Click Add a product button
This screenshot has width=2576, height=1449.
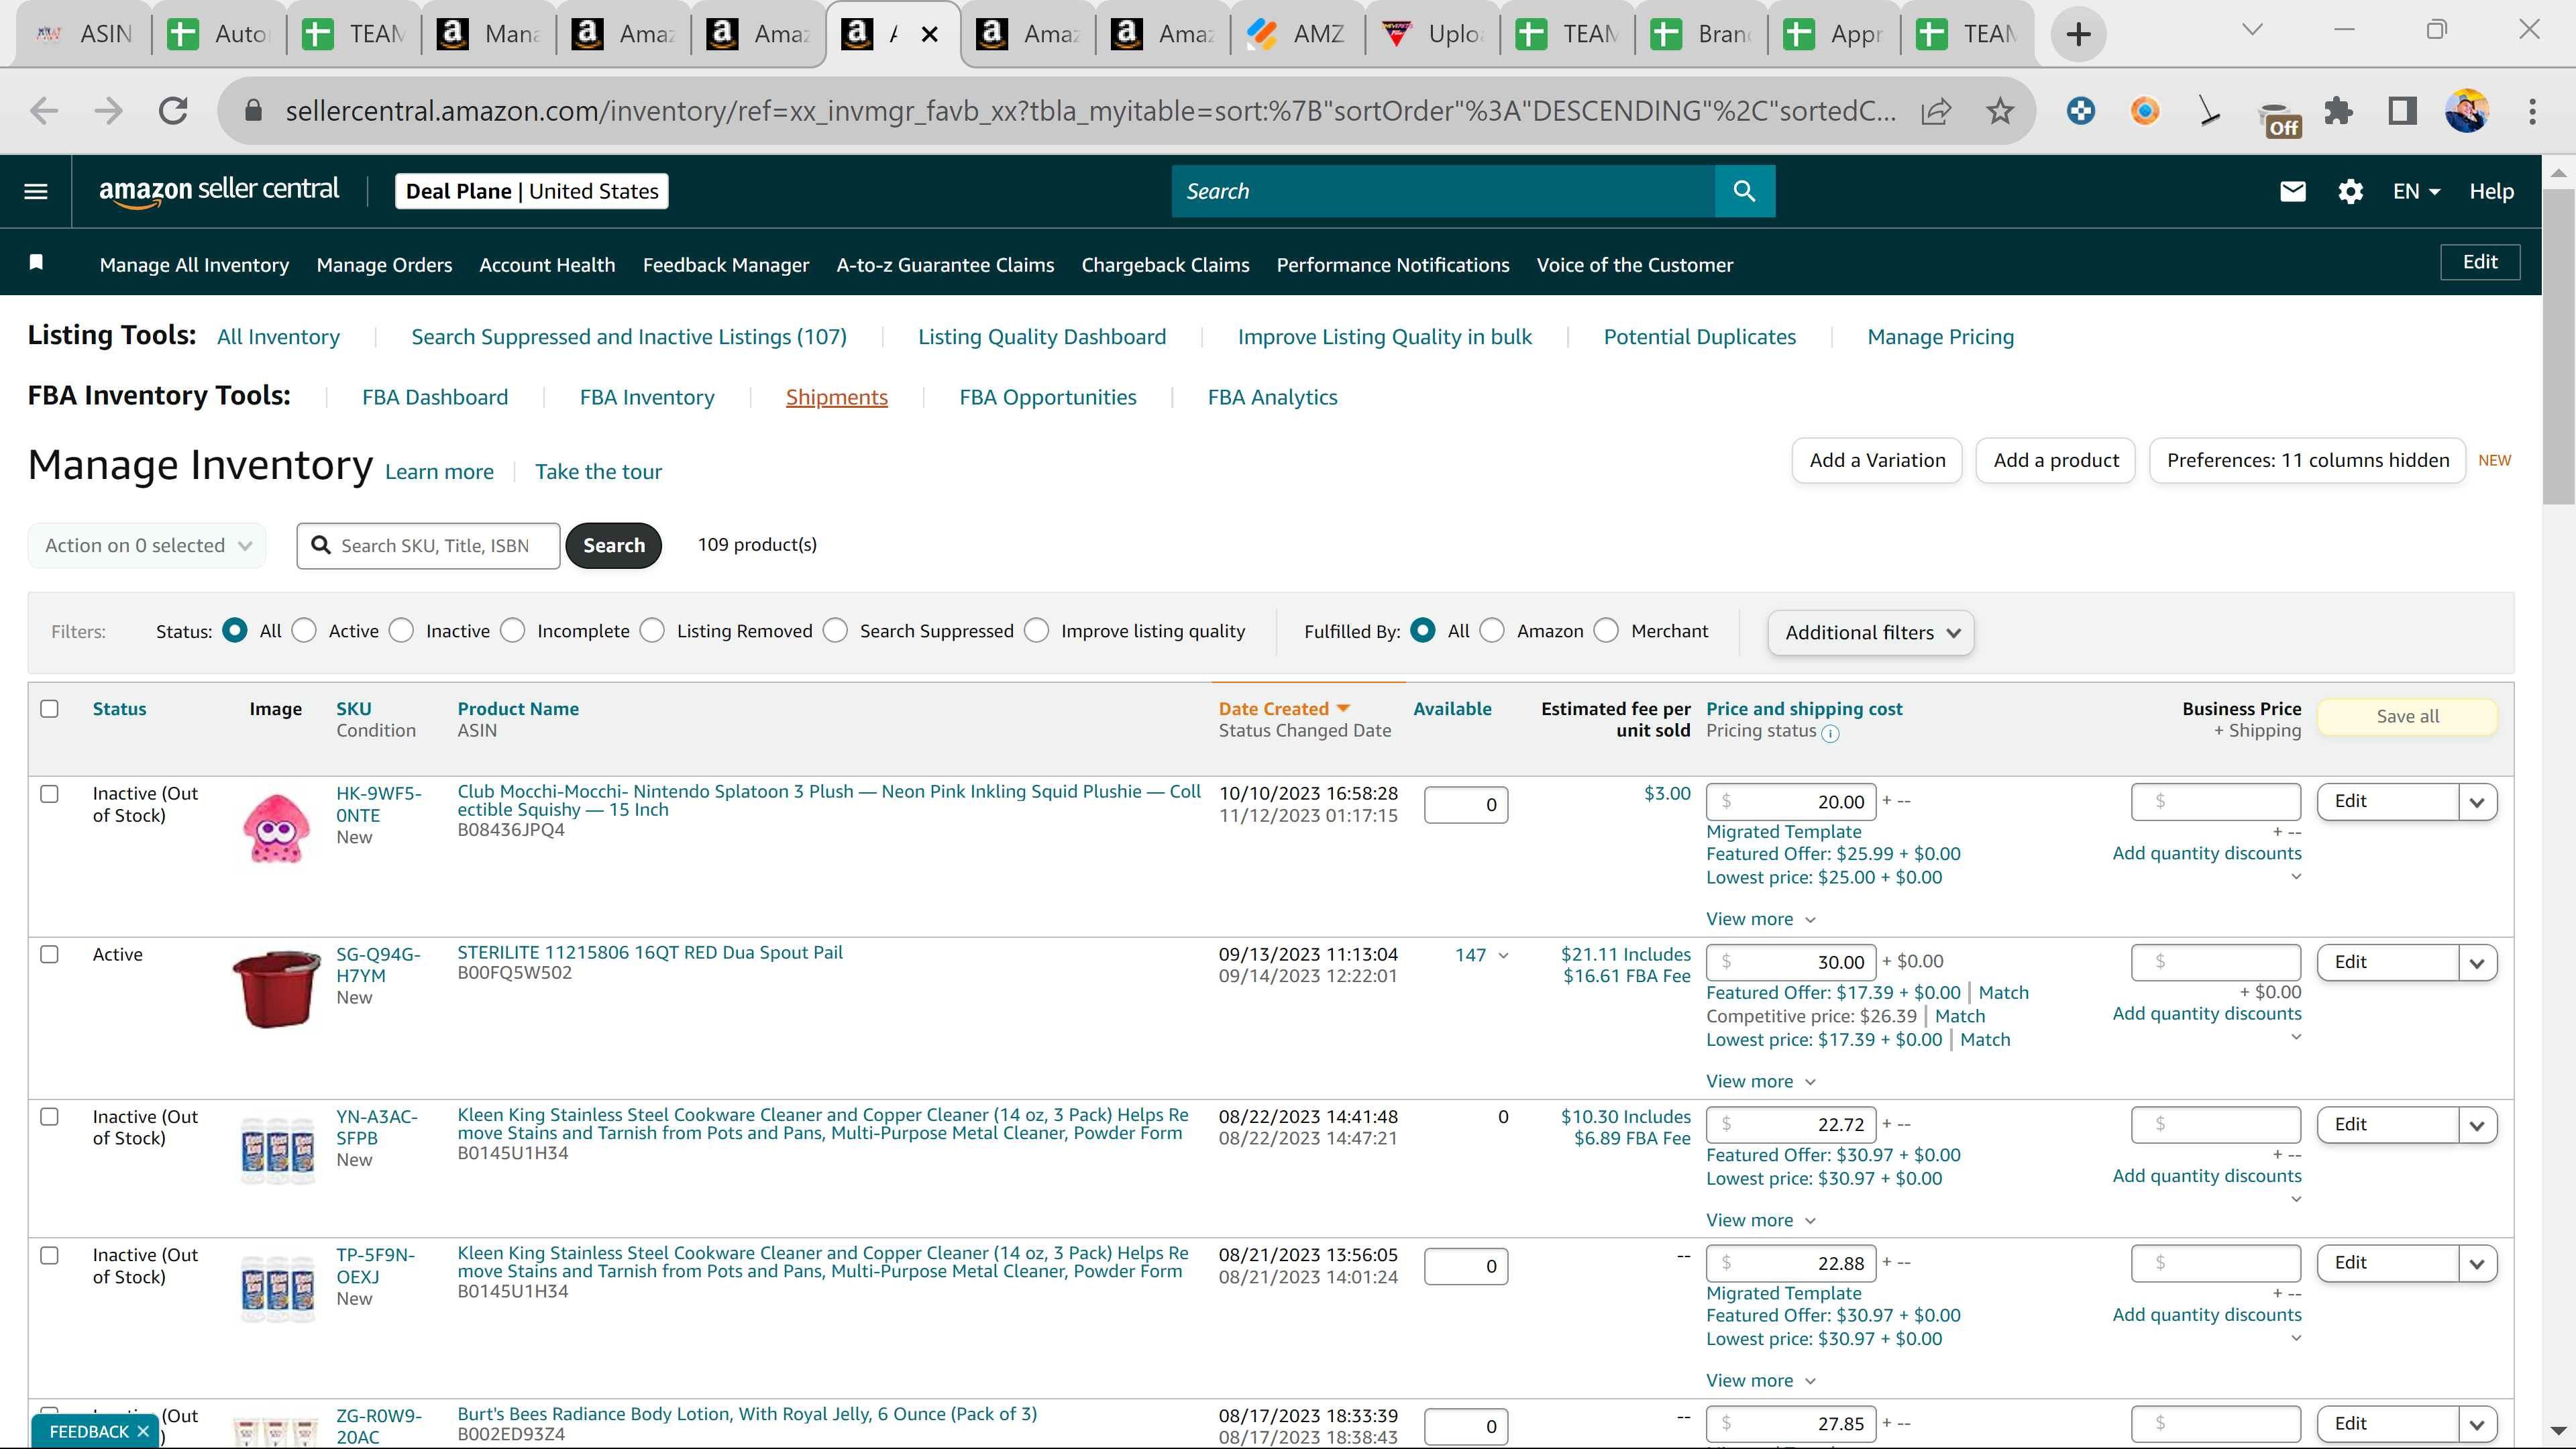pos(2056,460)
